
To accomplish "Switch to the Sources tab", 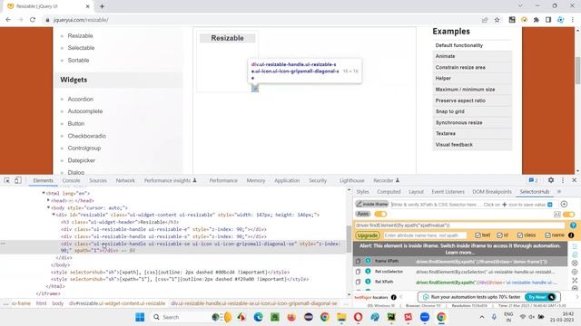I will [98, 180].
